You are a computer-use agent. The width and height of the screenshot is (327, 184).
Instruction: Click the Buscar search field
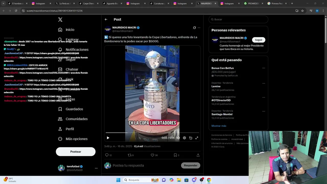click(x=238, y=19)
